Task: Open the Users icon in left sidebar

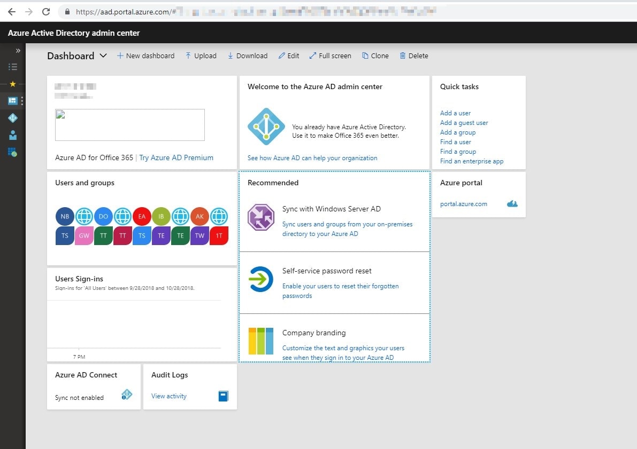Action: pos(13,135)
